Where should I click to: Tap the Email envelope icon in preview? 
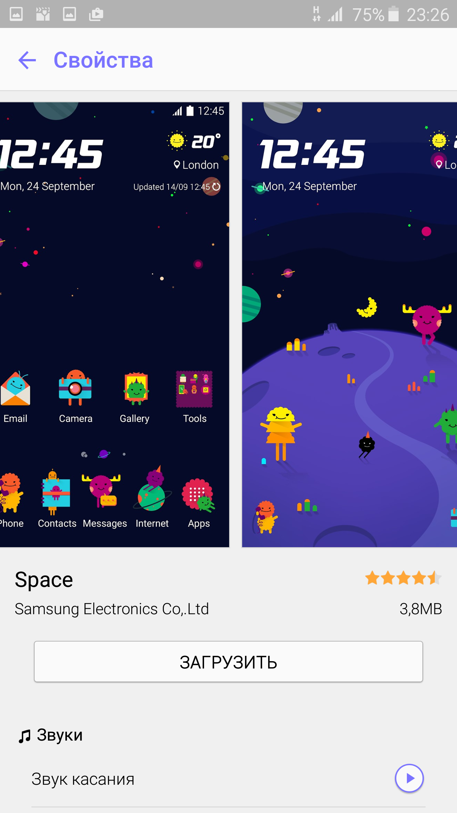[x=15, y=388]
